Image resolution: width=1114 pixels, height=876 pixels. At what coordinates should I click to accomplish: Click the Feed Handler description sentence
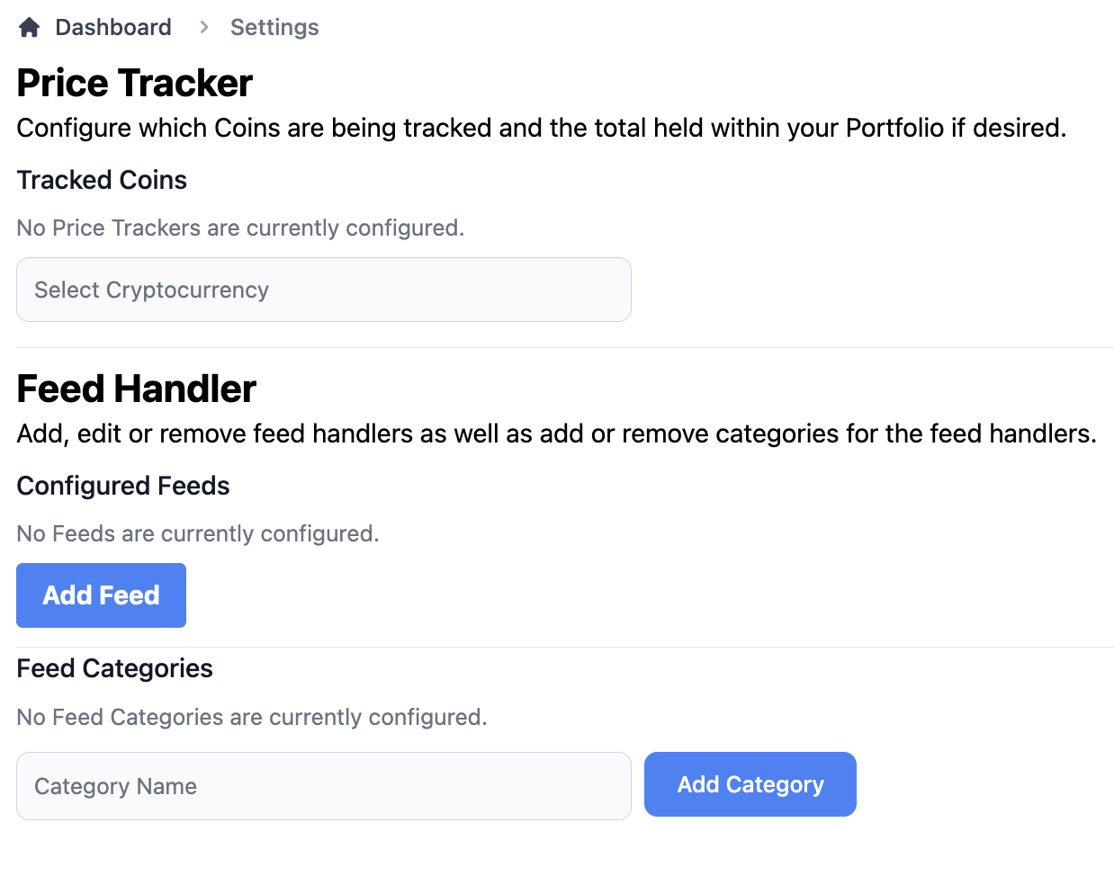(x=556, y=434)
